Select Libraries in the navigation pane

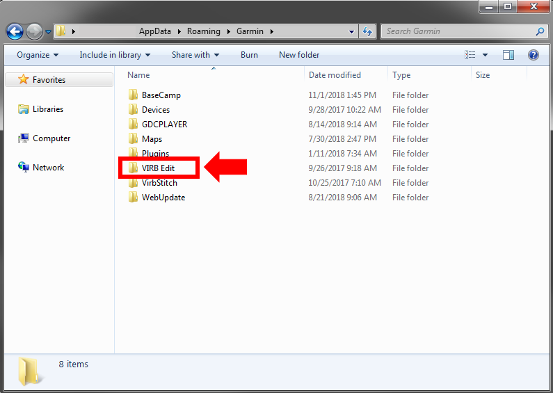[47, 109]
